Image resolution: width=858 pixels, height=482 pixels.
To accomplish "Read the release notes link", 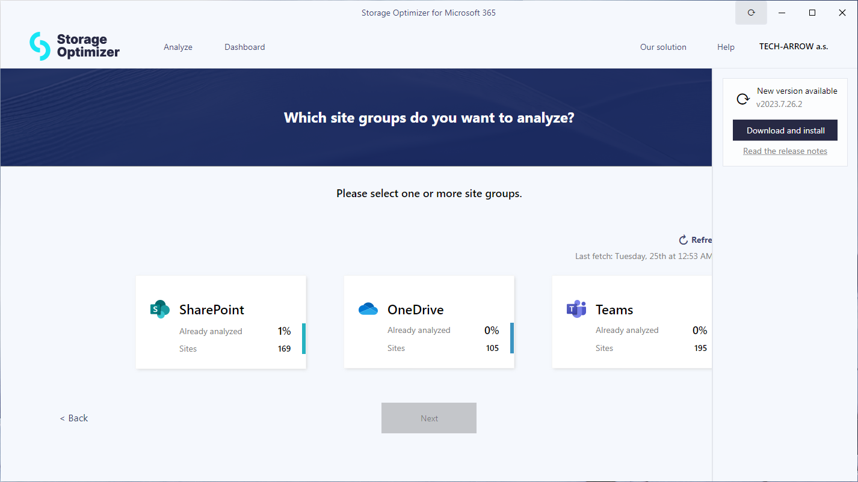I will pos(785,151).
